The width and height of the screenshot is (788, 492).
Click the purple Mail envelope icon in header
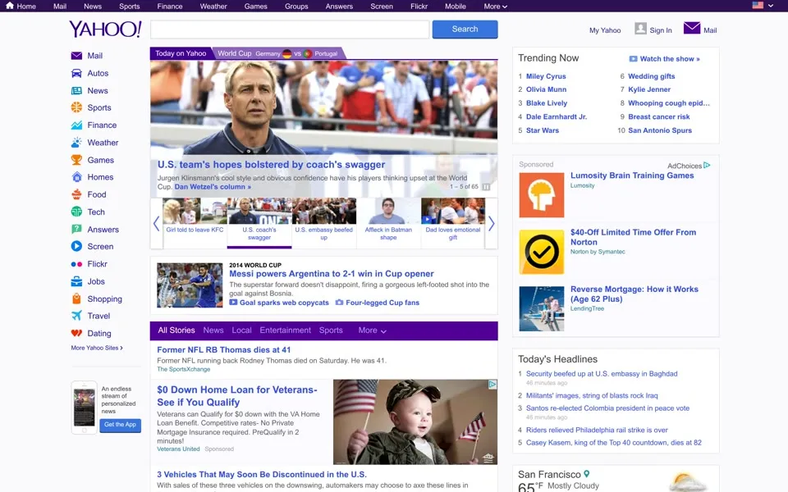[692, 28]
